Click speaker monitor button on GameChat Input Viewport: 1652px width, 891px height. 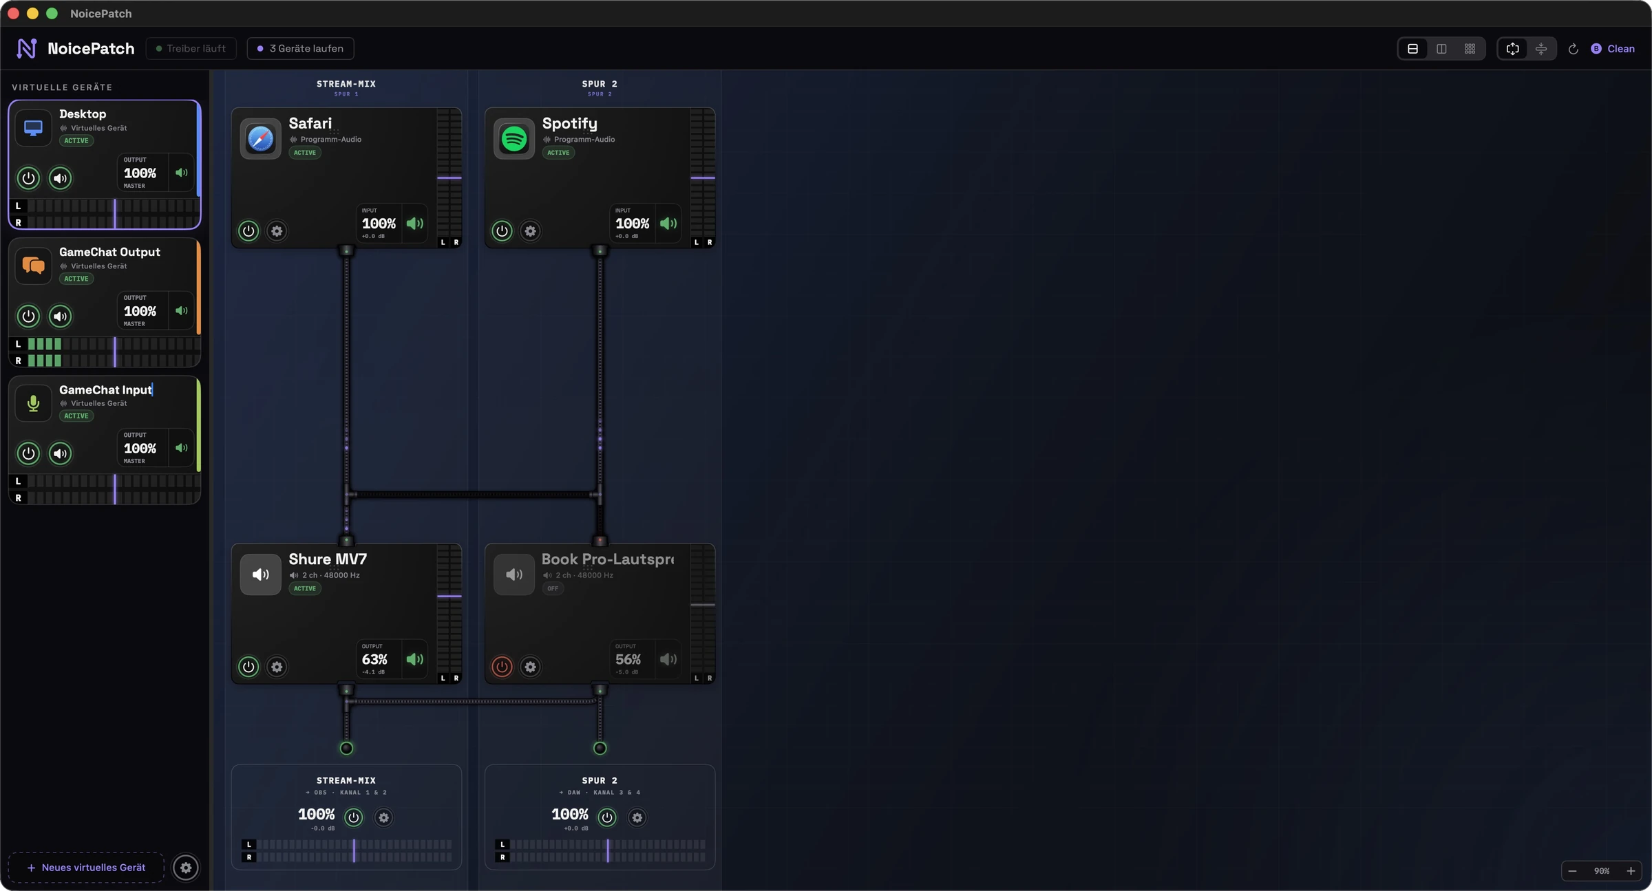click(61, 453)
